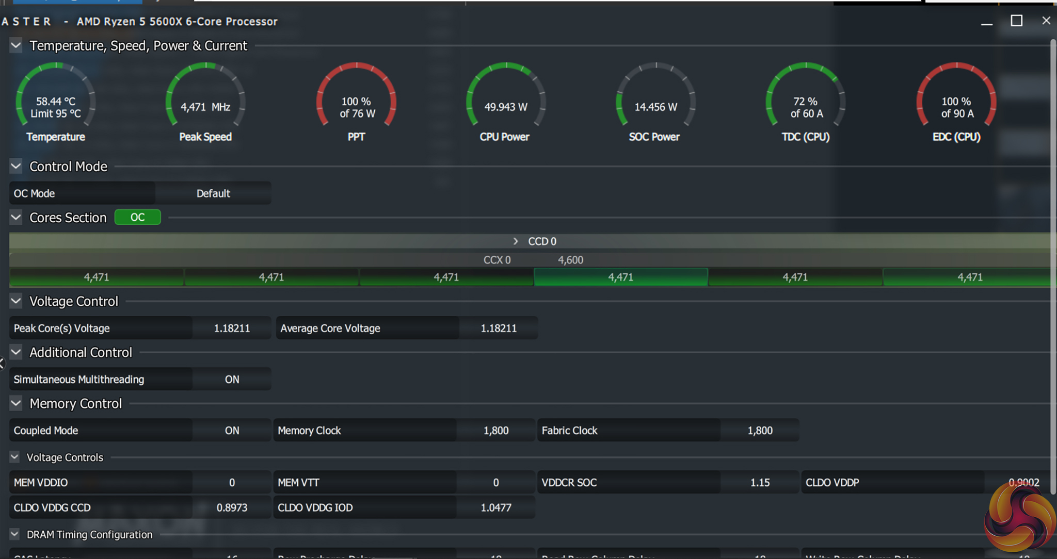
Task: Expand the CCD 0 arrow
Action: pyautogui.click(x=515, y=241)
